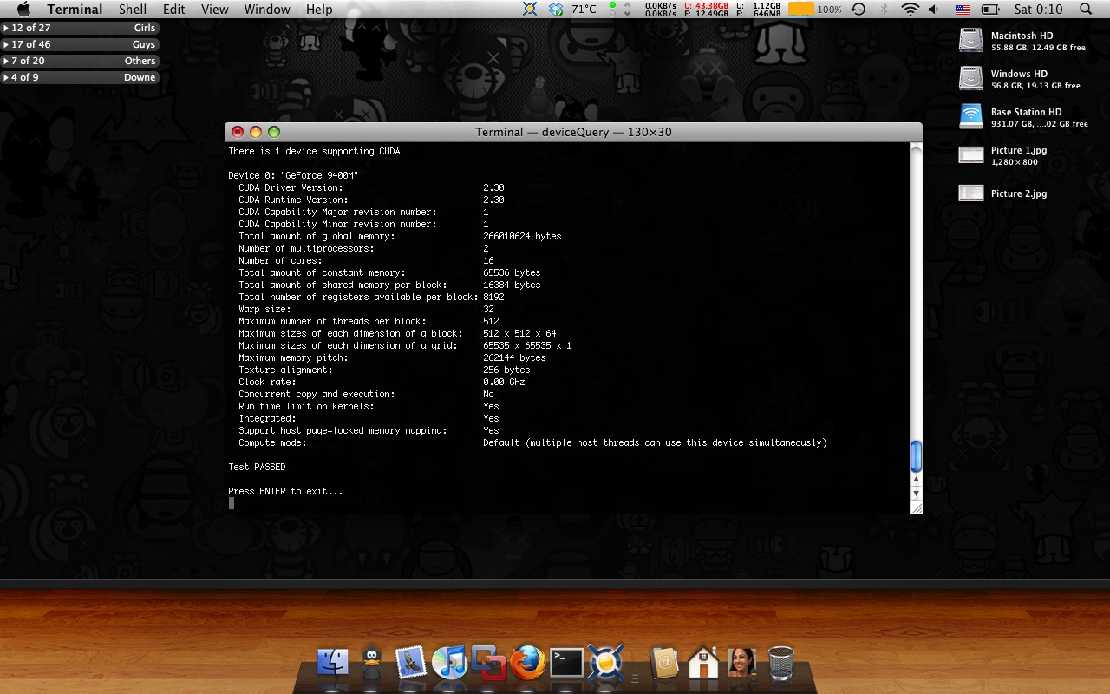This screenshot has width=1110, height=694.
Task: Click the US flag input menu
Action: [962, 10]
